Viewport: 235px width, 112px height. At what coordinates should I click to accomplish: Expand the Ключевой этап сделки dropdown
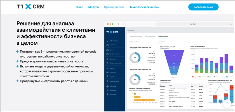[143, 43]
